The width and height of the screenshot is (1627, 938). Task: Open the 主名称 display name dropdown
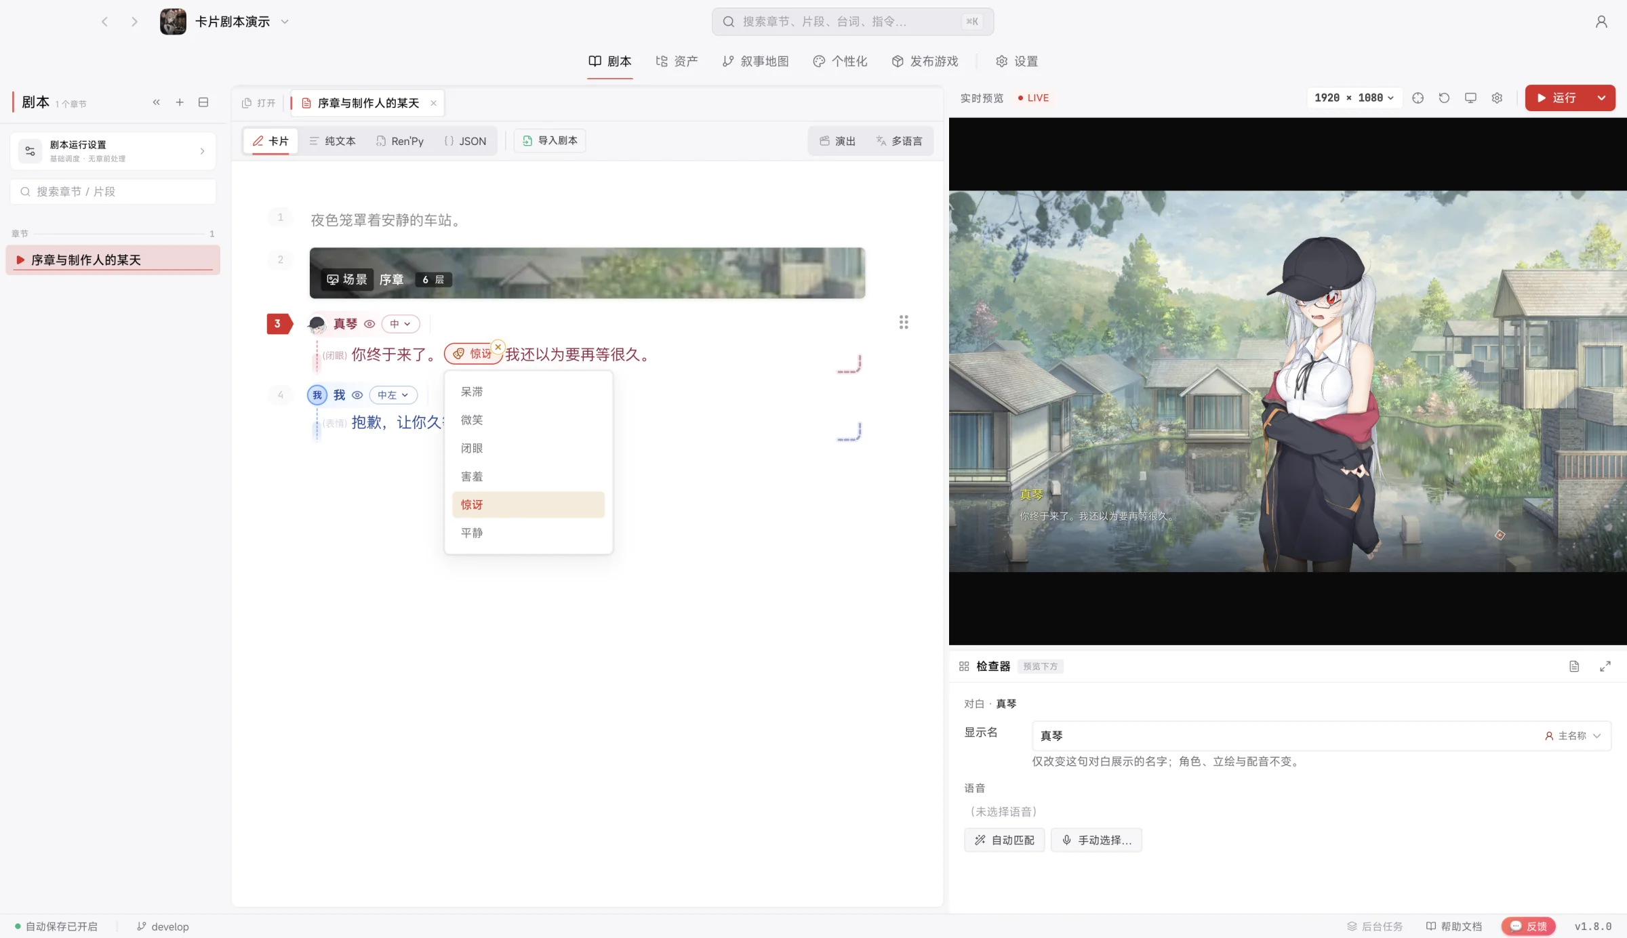(x=1573, y=736)
